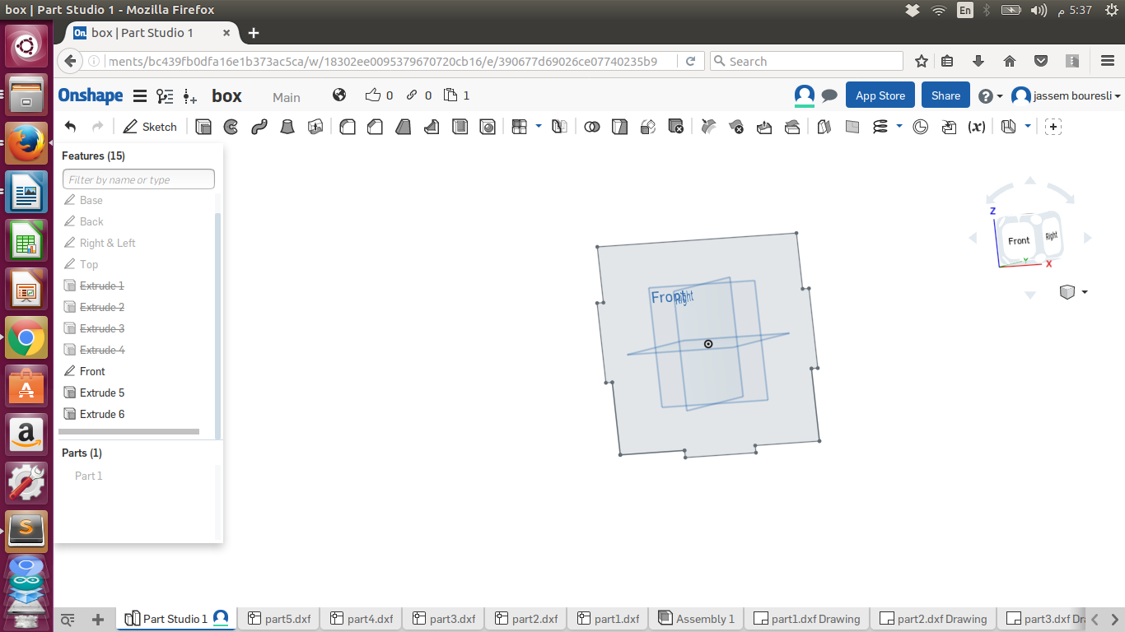Select the Extrude tool in toolbar
This screenshot has width=1125, height=632.
click(203, 127)
